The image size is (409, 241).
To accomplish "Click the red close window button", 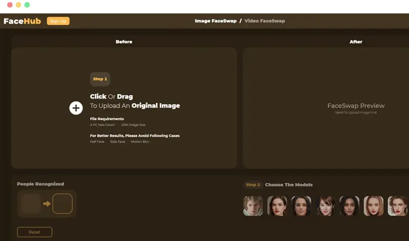I will (x=10, y=5).
